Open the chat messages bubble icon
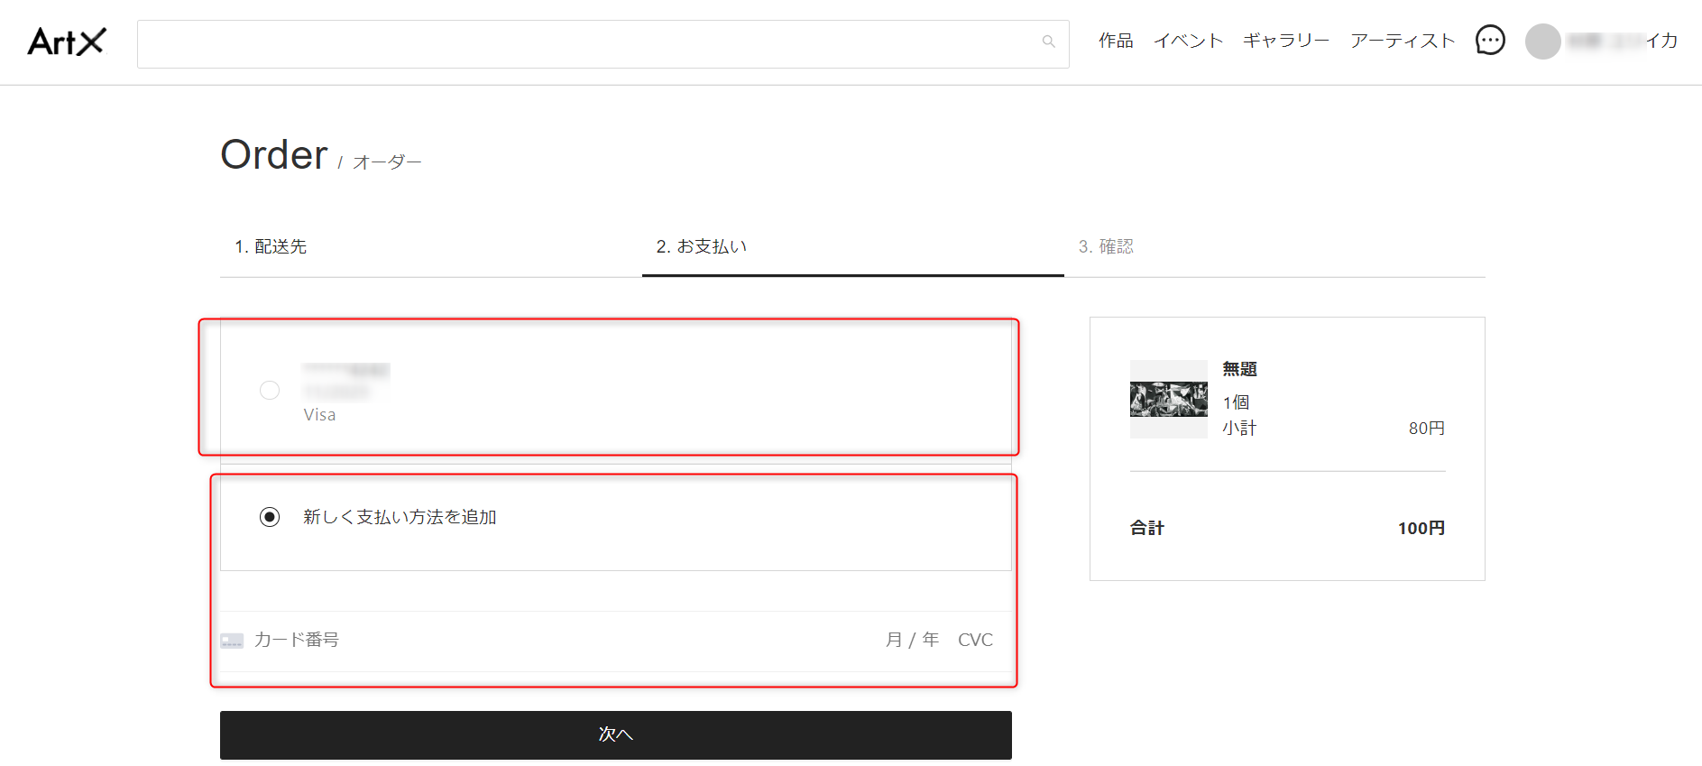 tap(1490, 41)
